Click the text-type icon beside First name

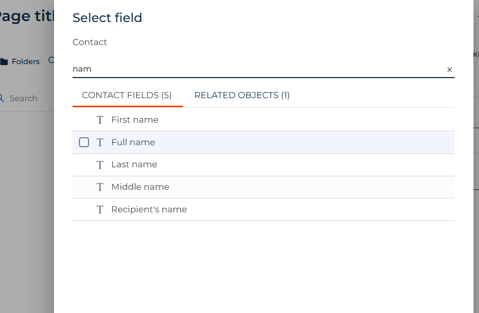(100, 120)
